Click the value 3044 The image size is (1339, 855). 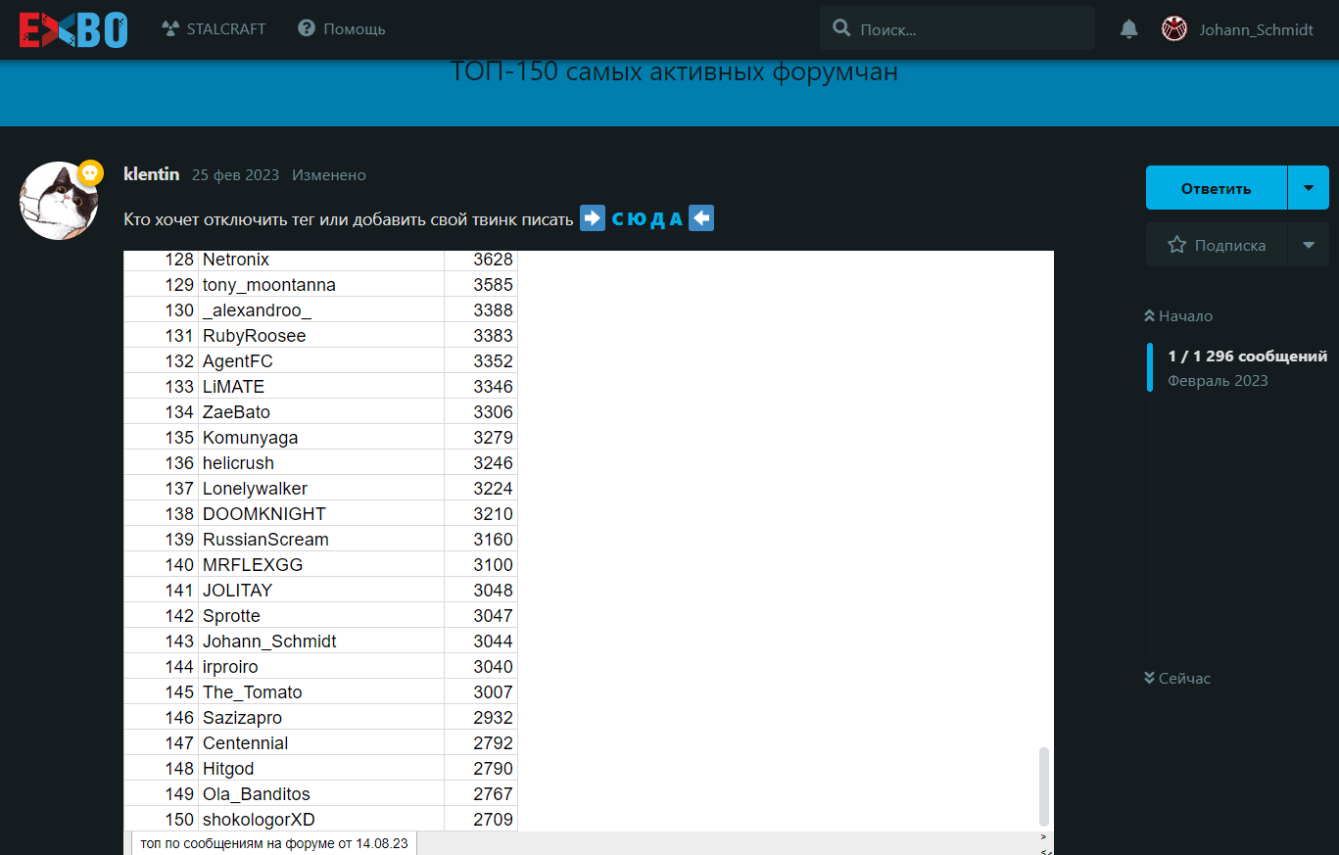tap(493, 641)
